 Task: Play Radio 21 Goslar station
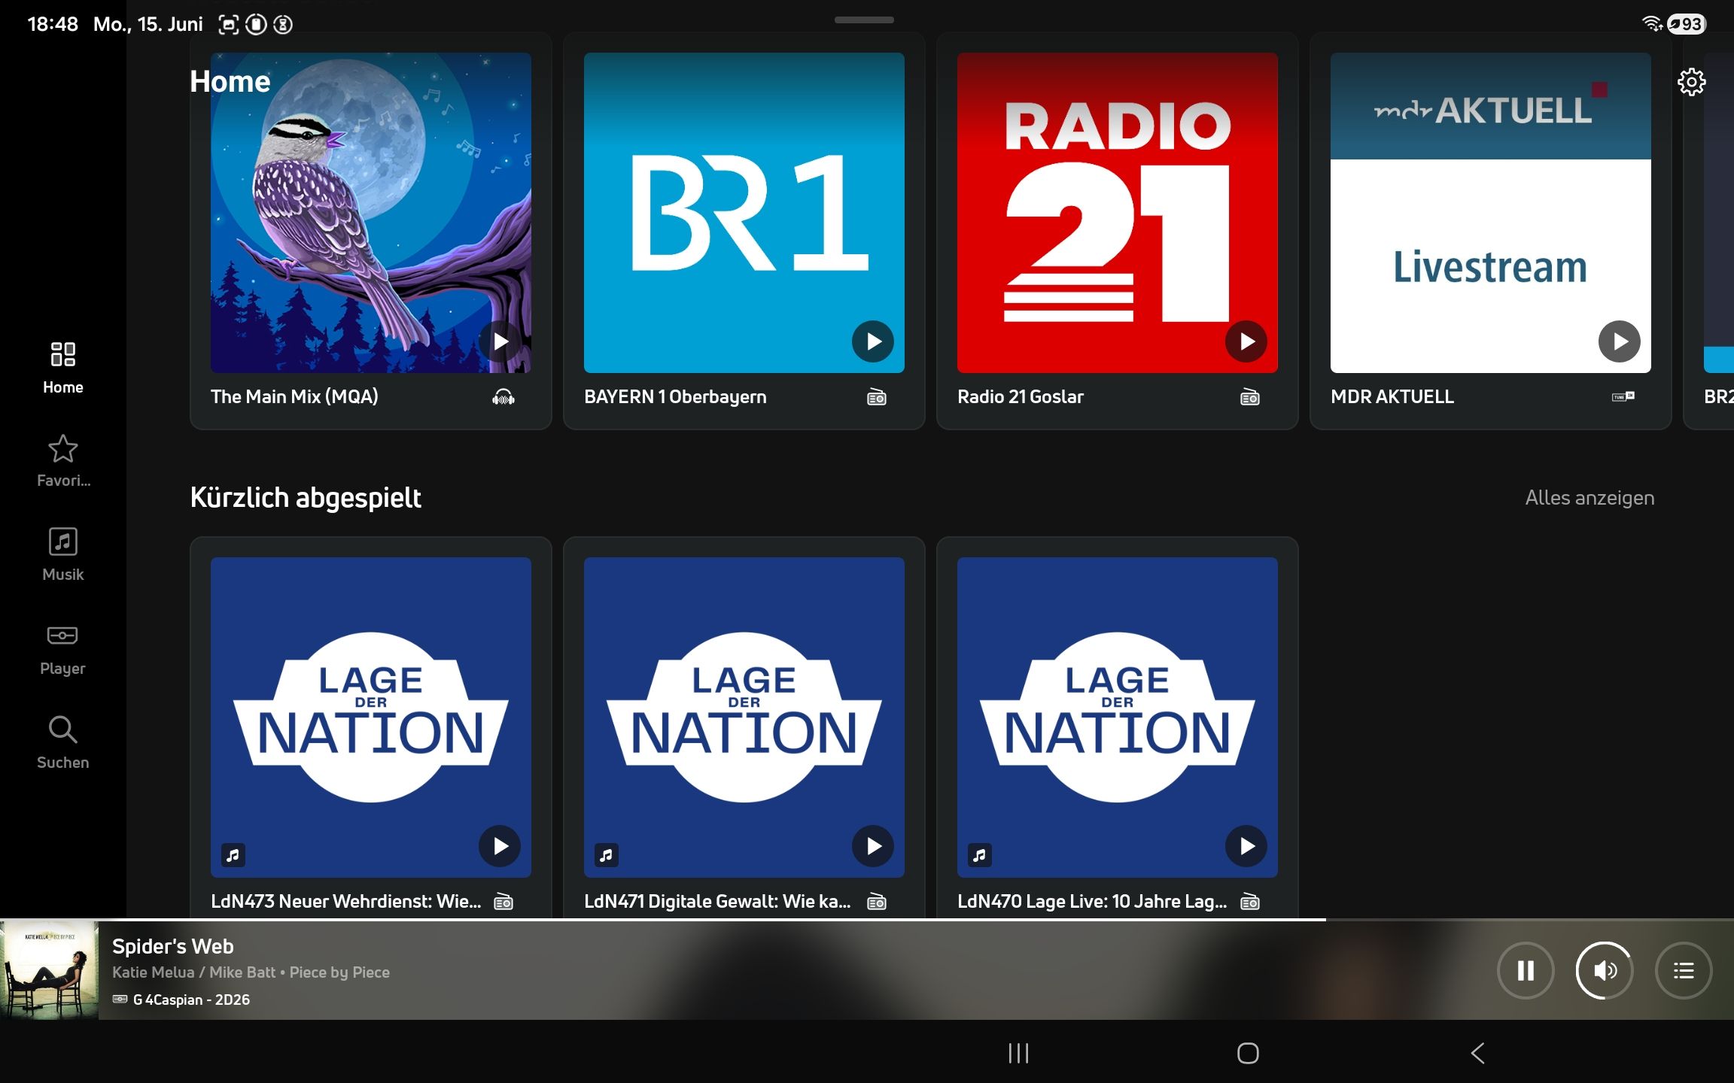coord(1246,341)
